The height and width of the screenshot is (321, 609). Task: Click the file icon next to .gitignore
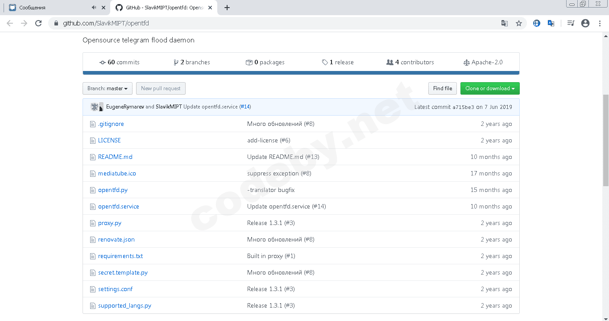click(x=93, y=124)
